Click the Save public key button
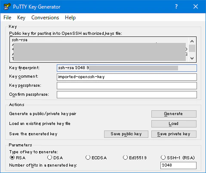 126,134
